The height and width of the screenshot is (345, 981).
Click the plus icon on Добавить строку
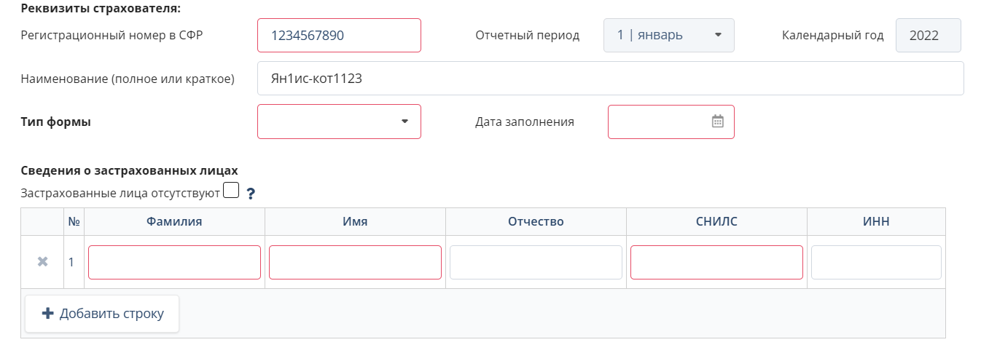click(x=48, y=314)
